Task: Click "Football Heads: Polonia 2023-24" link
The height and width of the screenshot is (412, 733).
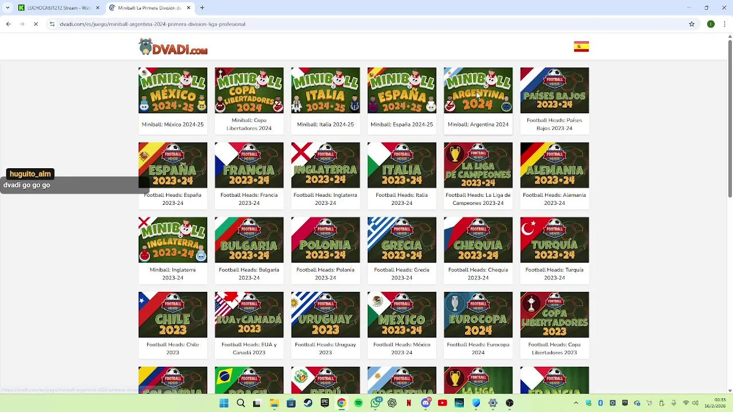Action: (x=325, y=274)
